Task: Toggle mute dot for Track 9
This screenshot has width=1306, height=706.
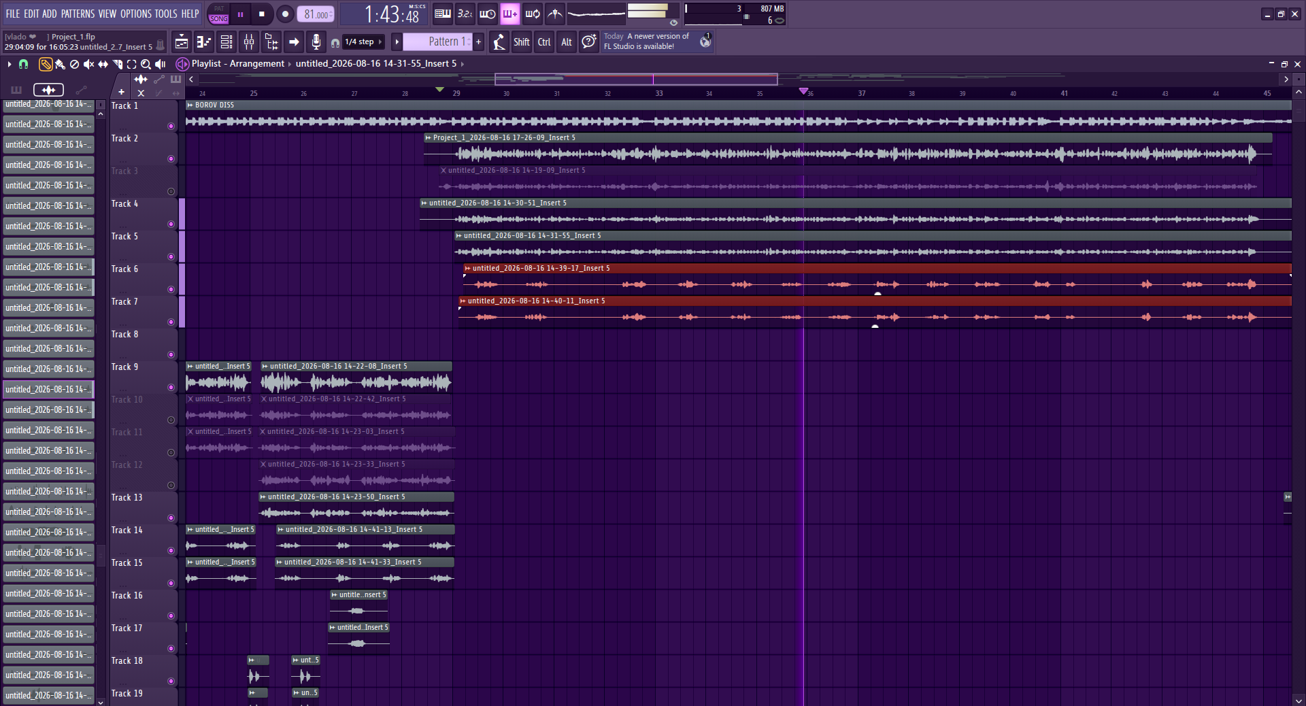Action: [x=171, y=388]
